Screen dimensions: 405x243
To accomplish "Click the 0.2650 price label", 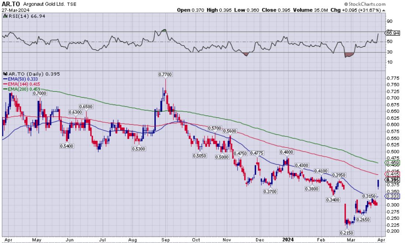I will 363,220.
